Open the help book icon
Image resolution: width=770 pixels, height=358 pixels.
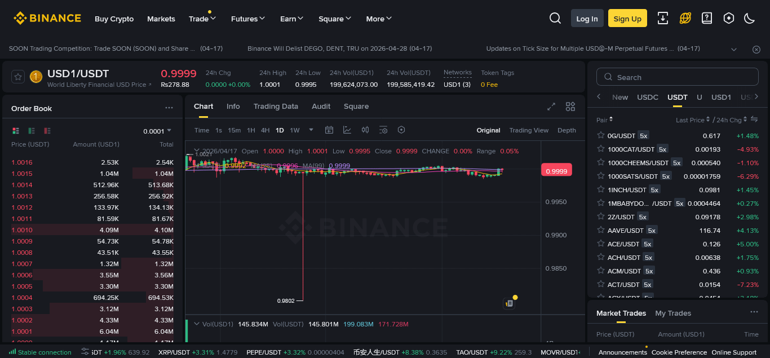tap(707, 19)
